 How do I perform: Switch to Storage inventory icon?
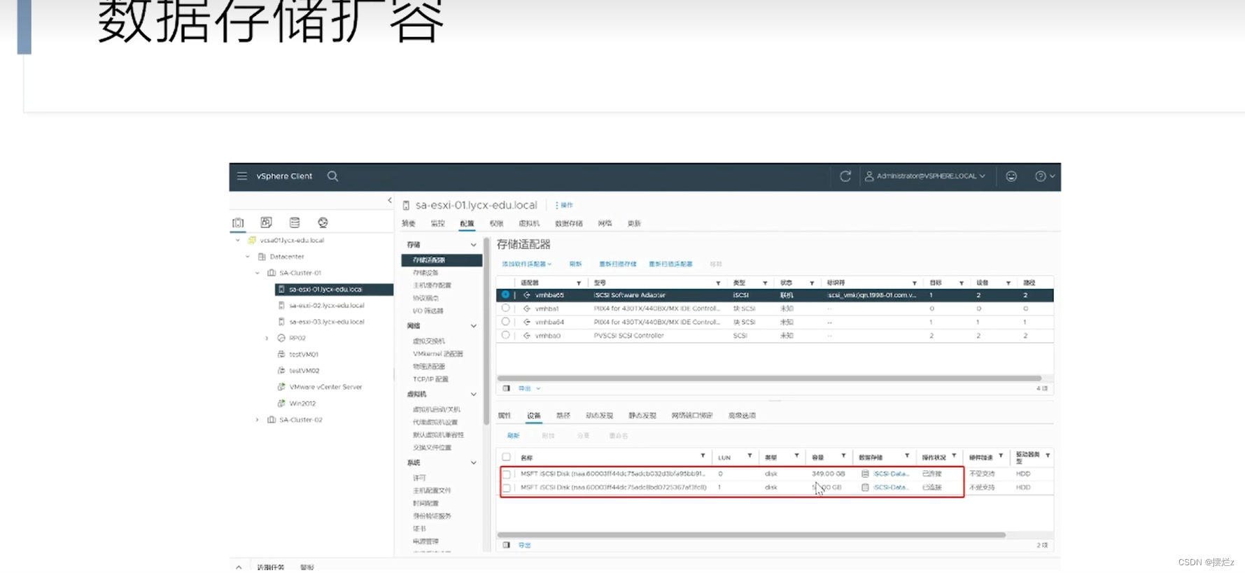coord(295,222)
